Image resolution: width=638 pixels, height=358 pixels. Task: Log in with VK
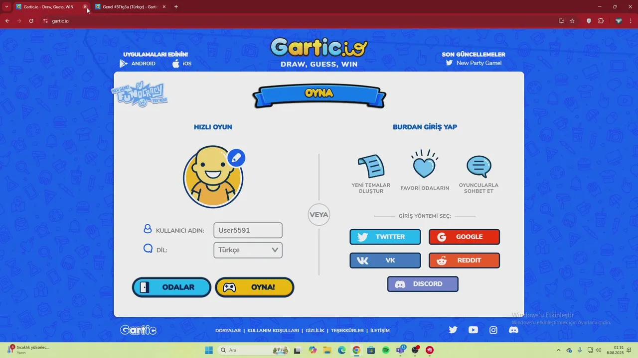click(x=385, y=261)
